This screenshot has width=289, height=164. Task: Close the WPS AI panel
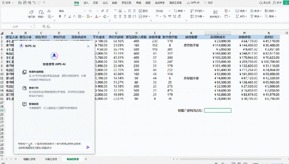(x=88, y=46)
